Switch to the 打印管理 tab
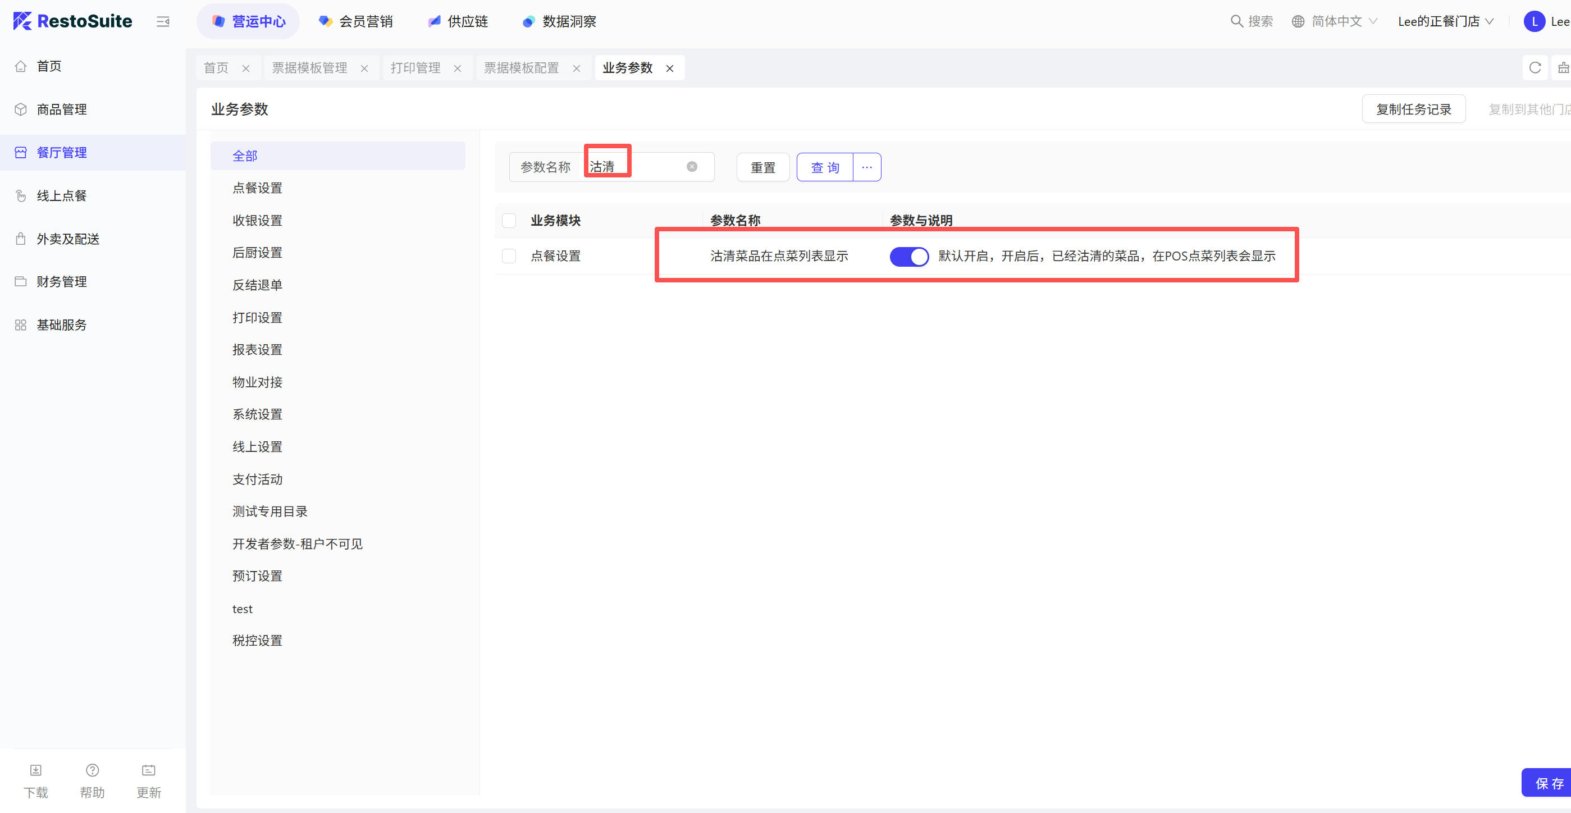The height and width of the screenshot is (813, 1571). tap(415, 68)
